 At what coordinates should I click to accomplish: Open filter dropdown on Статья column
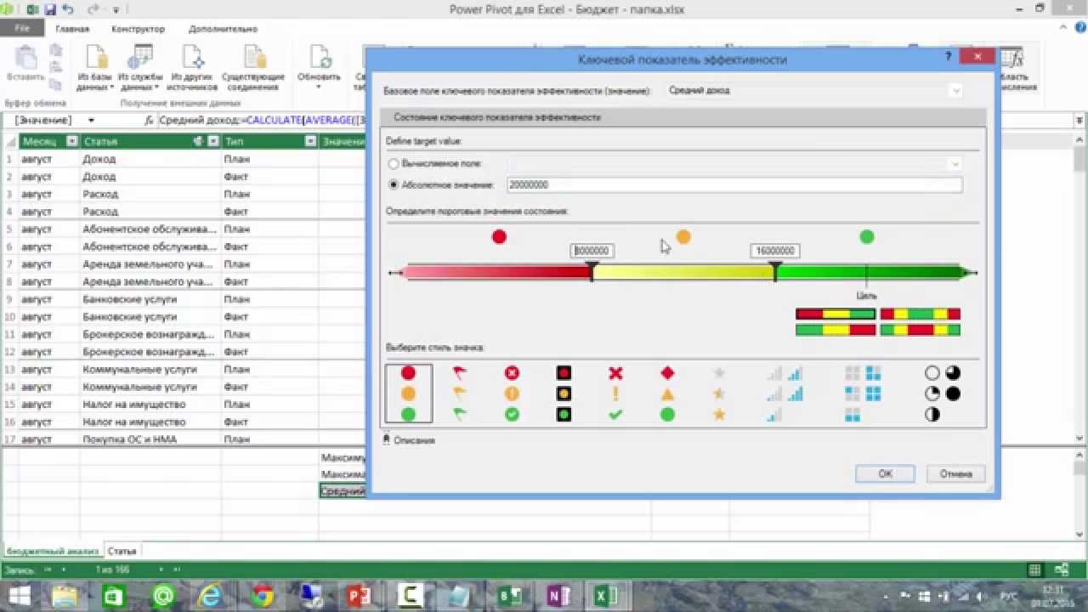(213, 142)
